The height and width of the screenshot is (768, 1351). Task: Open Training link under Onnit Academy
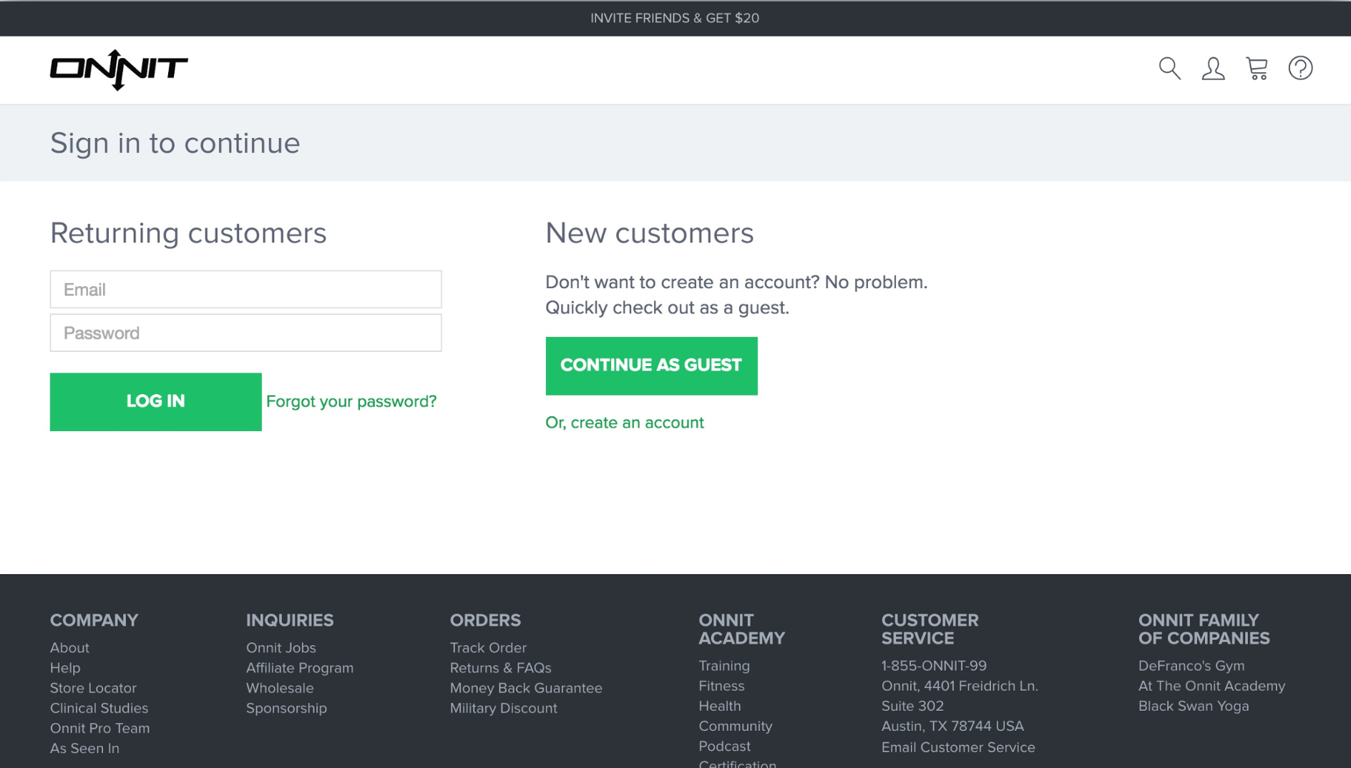(x=724, y=666)
